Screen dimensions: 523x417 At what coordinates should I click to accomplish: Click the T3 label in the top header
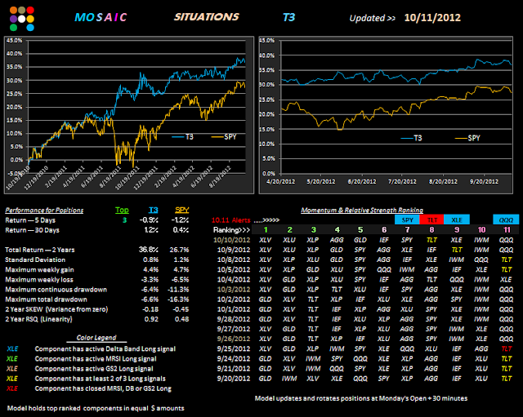tap(288, 17)
